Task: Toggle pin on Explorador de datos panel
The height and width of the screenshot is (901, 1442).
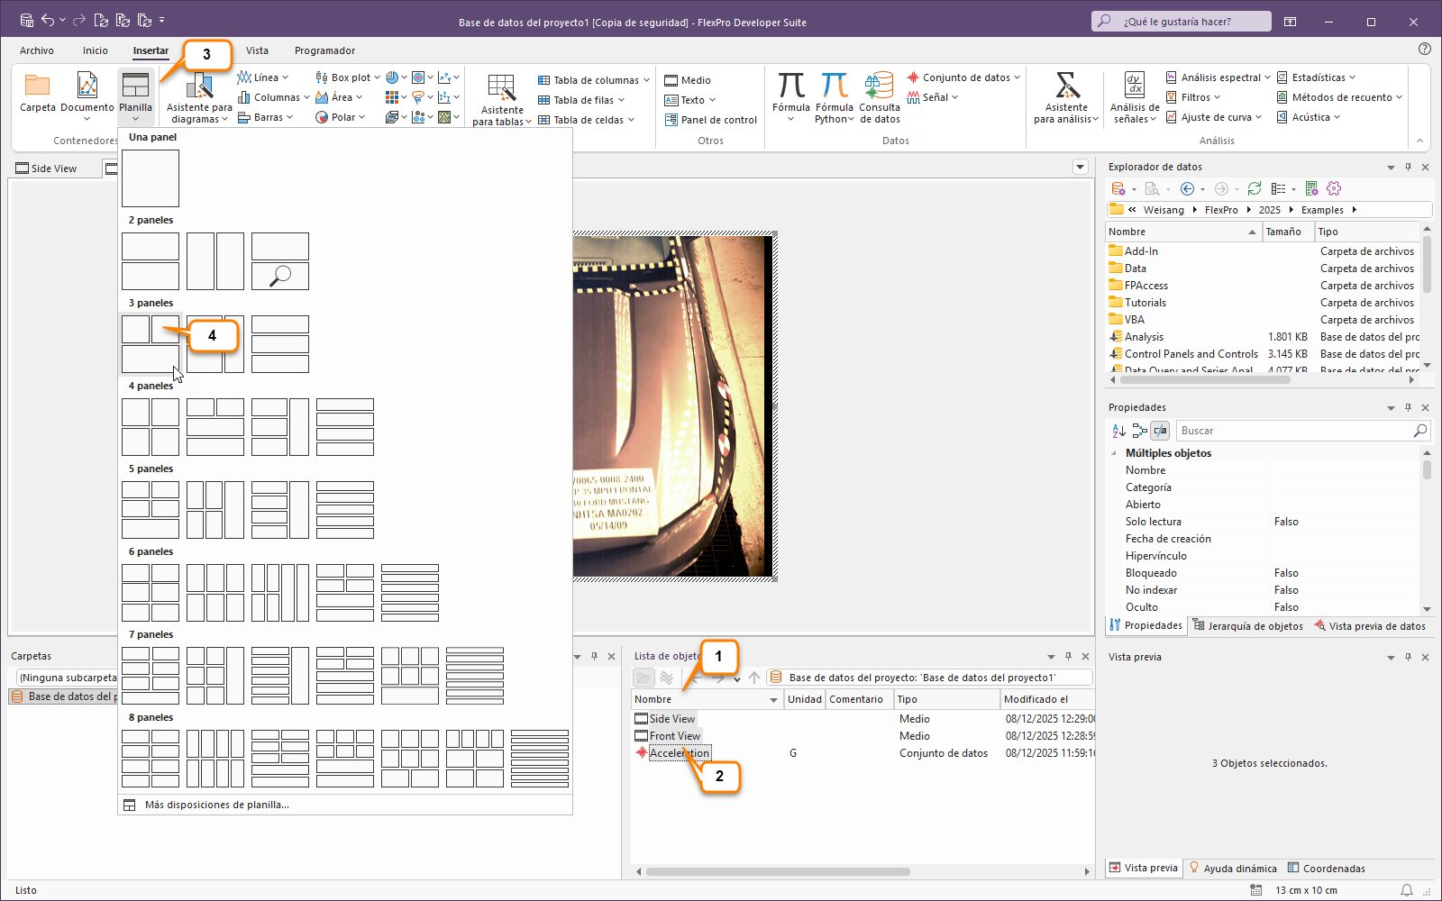Action: tap(1408, 167)
